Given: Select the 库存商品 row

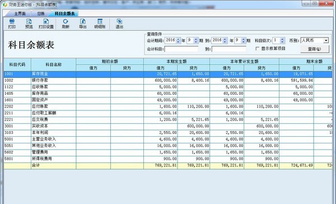Looking at the screenshot, I should (x=168, y=94).
